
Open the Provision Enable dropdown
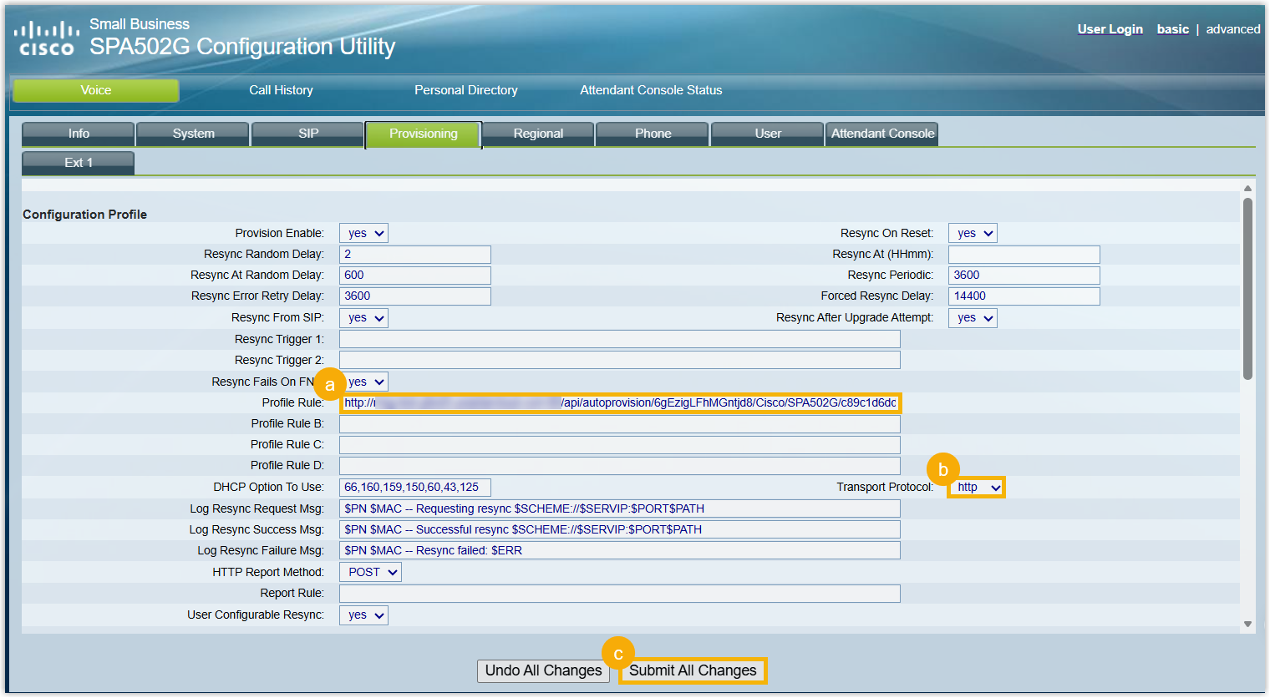(x=363, y=234)
